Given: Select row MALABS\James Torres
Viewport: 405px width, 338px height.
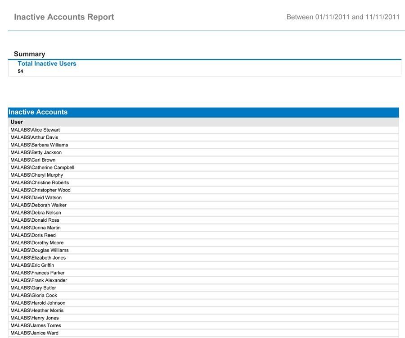Looking at the screenshot, I should [203, 325].
